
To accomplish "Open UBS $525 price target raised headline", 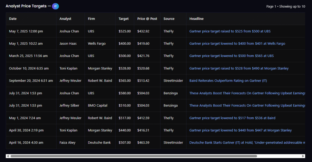I will [x=230, y=31].
